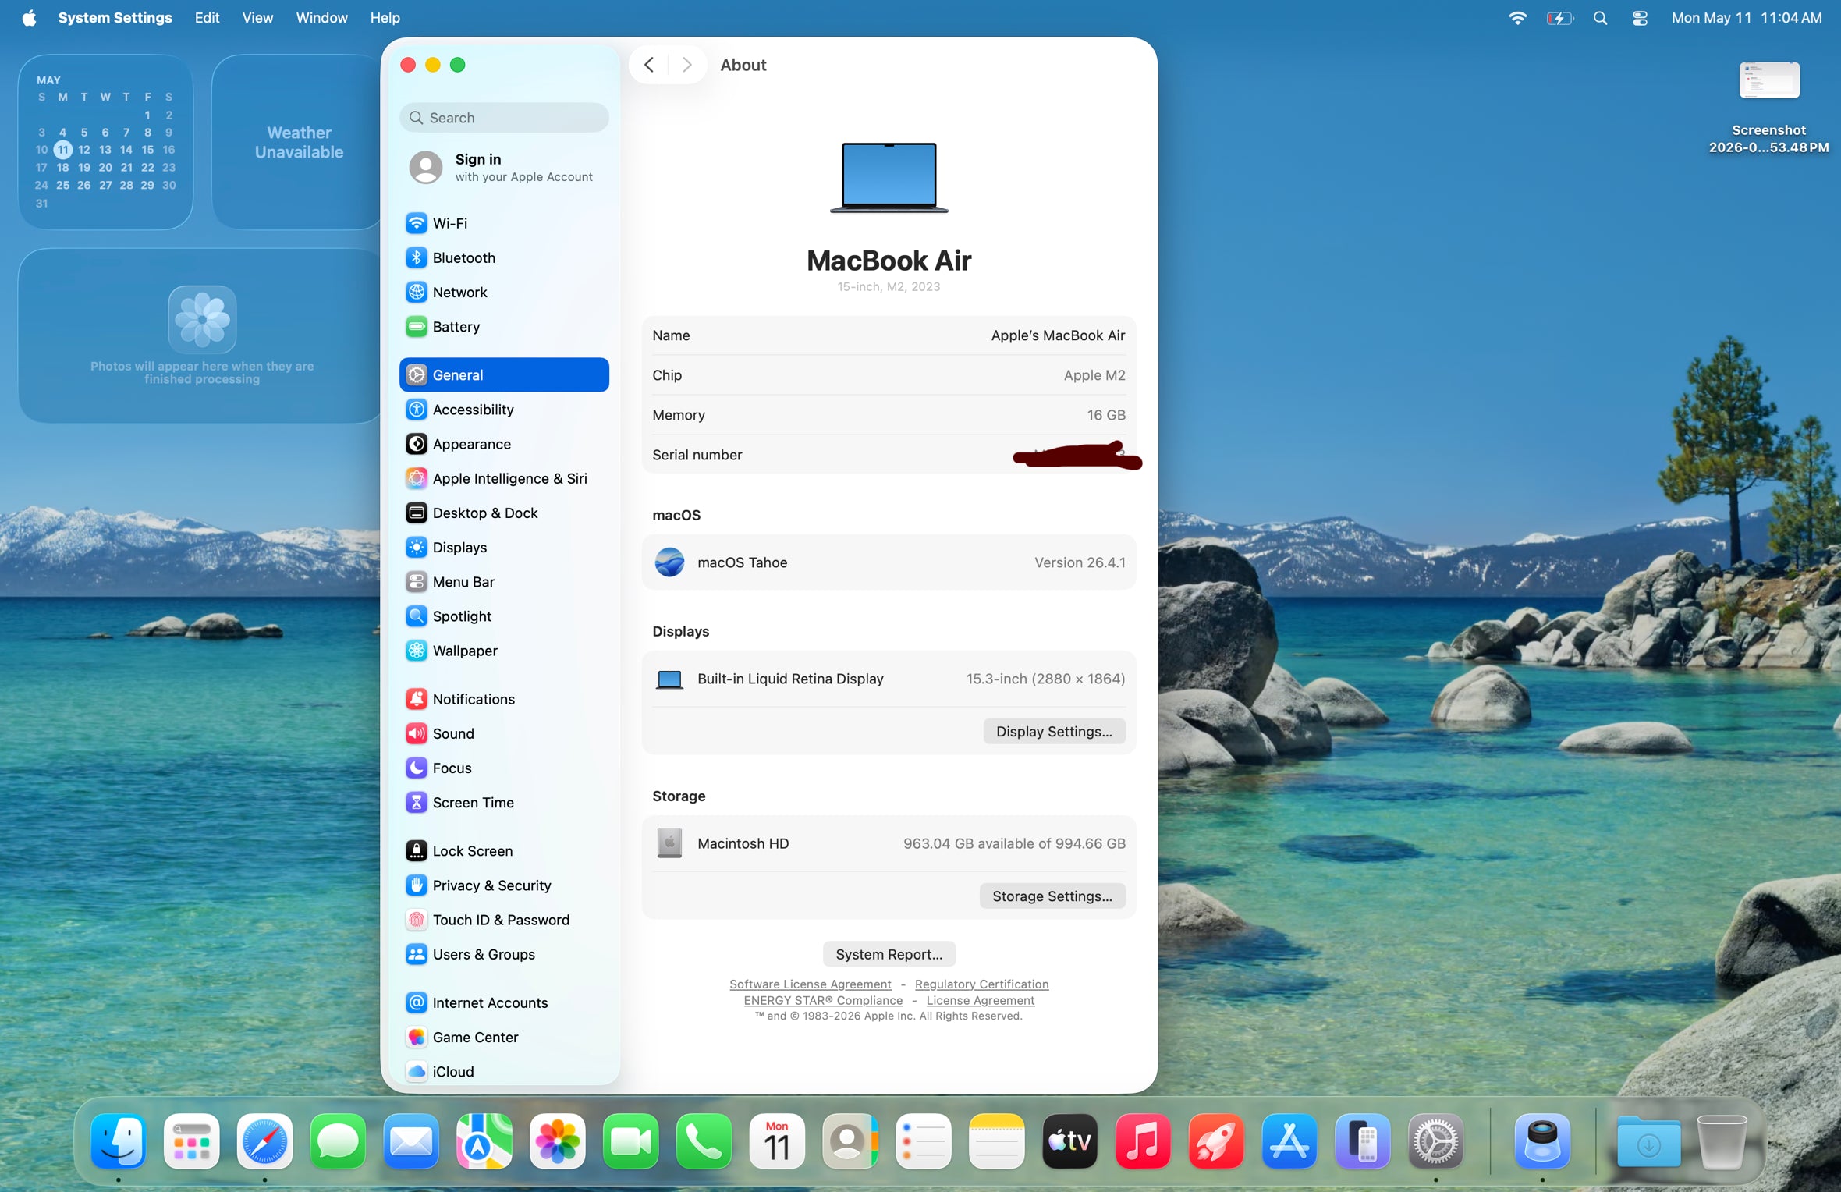
Task: Open Spotlight settings
Action: coord(504,616)
